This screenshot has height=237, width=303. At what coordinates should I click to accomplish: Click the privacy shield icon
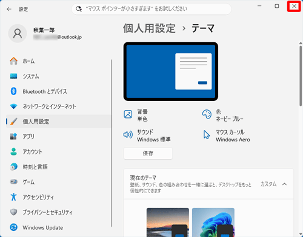click(13, 212)
